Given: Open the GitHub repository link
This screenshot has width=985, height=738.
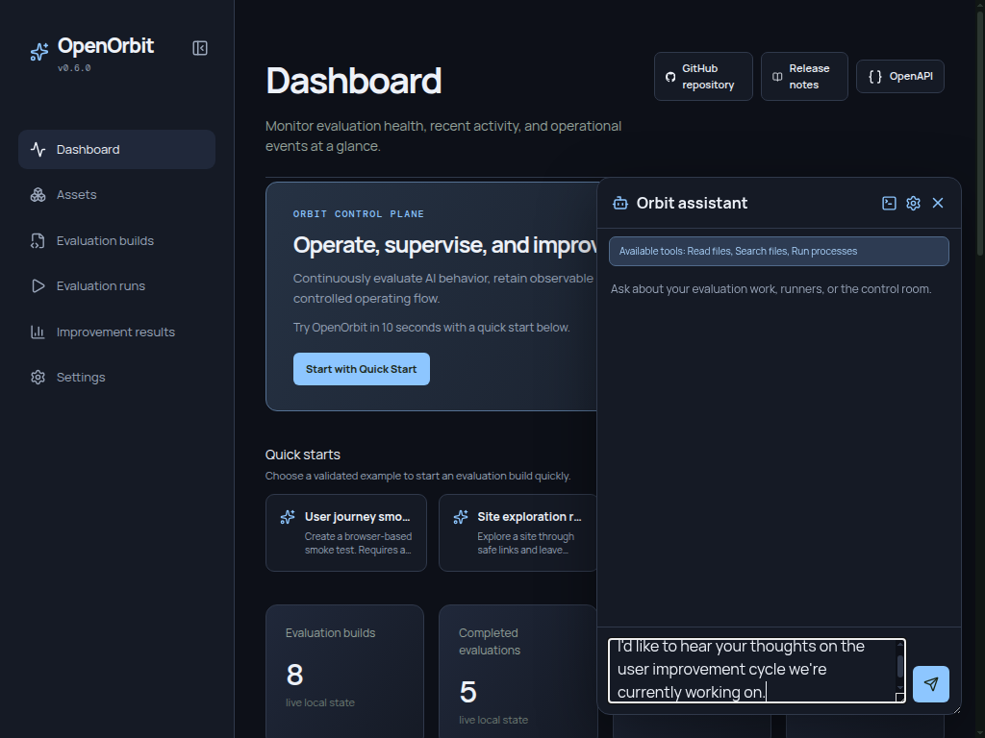Looking at the screenshot, I should point(703,77).
